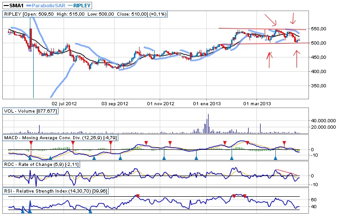Click the 400,00 price axis label
This screenshot has width=343, height=216.
tap(319, 71)
